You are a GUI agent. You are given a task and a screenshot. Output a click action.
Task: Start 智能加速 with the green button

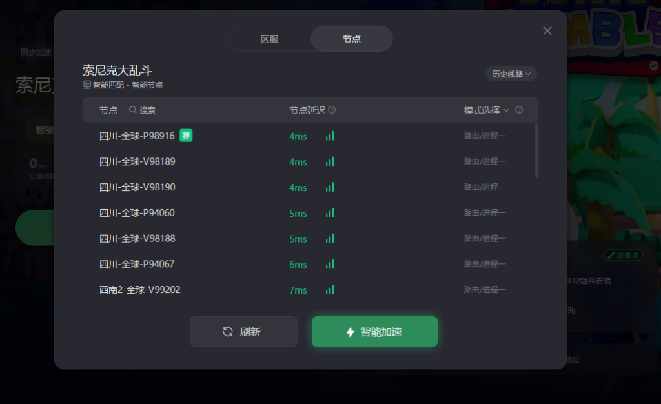click(375, 332)
